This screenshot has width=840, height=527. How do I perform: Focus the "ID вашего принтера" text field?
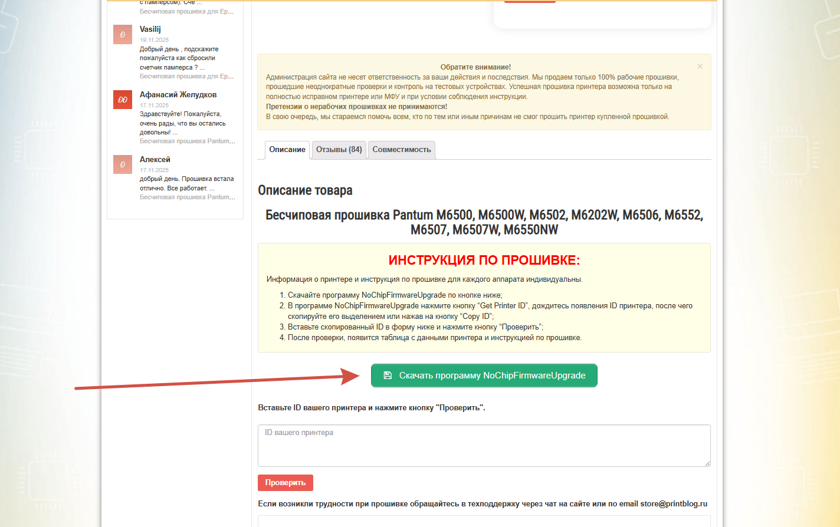tap(484, 445)
